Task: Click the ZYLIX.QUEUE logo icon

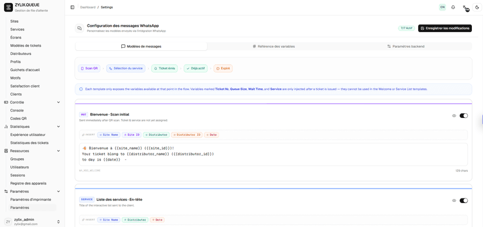Action: [x=8, y=7]
